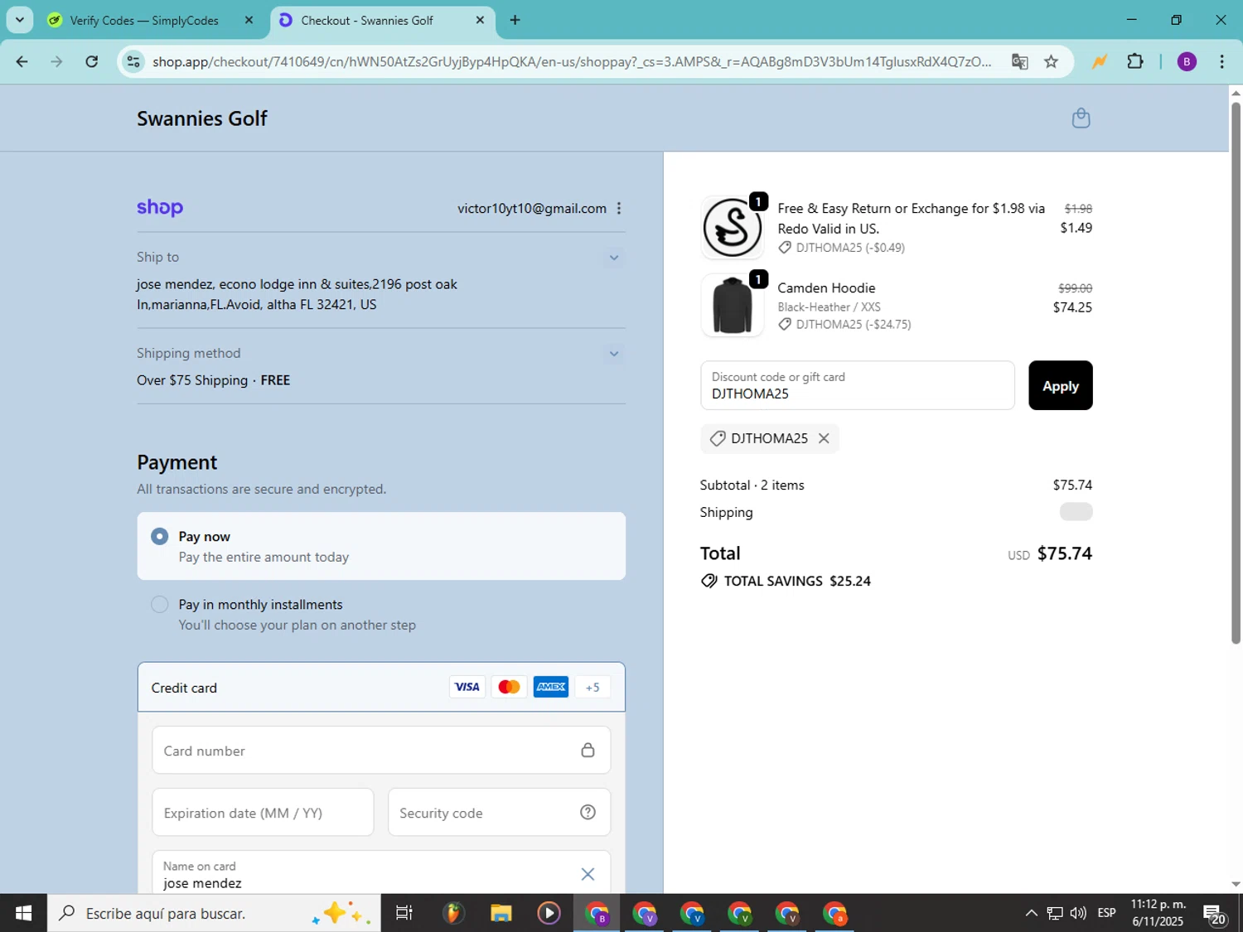Open Task View on the taskbar
The width and height of the screenshot is (1243, 932).
pos(404,913)
